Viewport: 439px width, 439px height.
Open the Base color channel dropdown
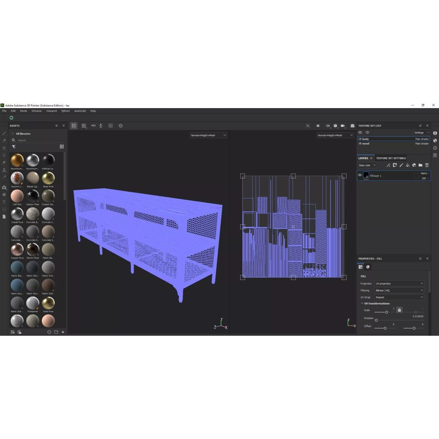(367, 165)
